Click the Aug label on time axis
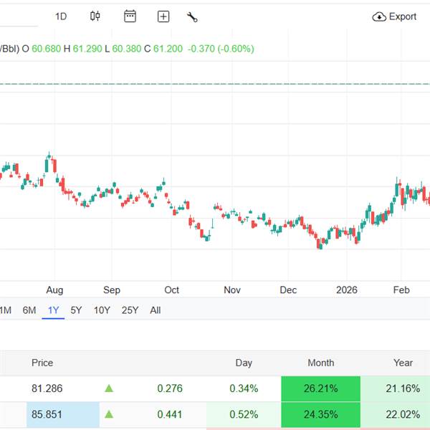This screenshot has height=430, width=430. [x=54, y=290]
